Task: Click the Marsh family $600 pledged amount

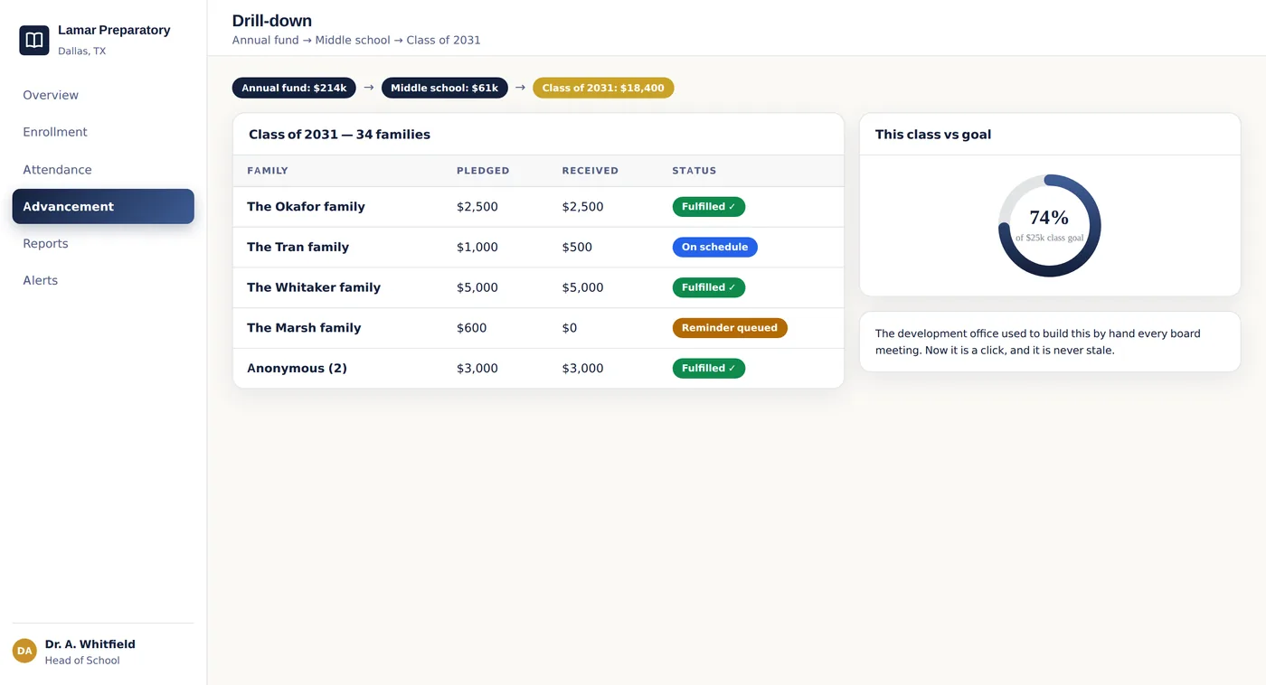Action: (x=471, y=328)
